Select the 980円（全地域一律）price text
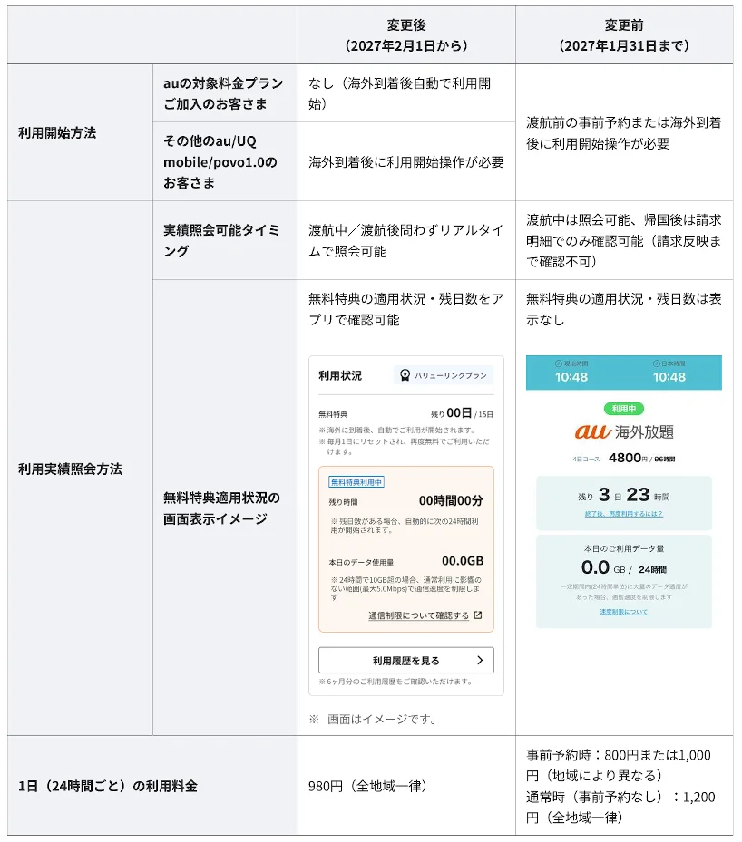 pyautogui.click(x=367, y=786)
